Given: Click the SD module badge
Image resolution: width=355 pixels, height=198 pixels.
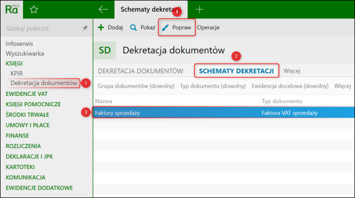Looking at the screenshot, I should [105, 51].
